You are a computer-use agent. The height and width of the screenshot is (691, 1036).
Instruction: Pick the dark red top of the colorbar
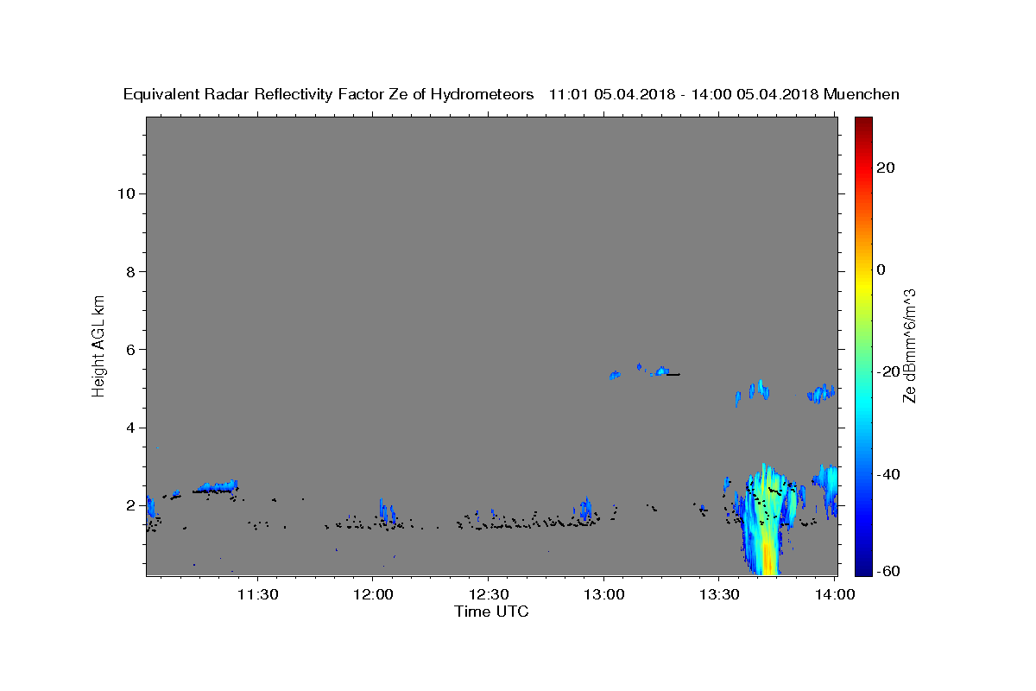863,125
